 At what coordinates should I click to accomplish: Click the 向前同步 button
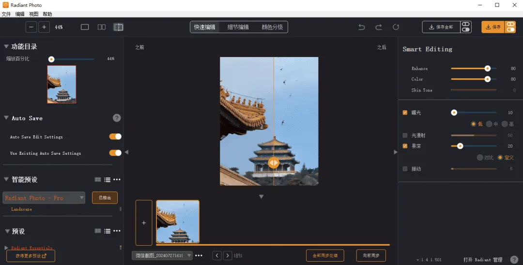(371, 256)
